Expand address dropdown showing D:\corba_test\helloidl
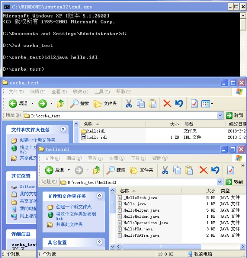This screenshot has height=258, width=247. click(x=220, y=182)
